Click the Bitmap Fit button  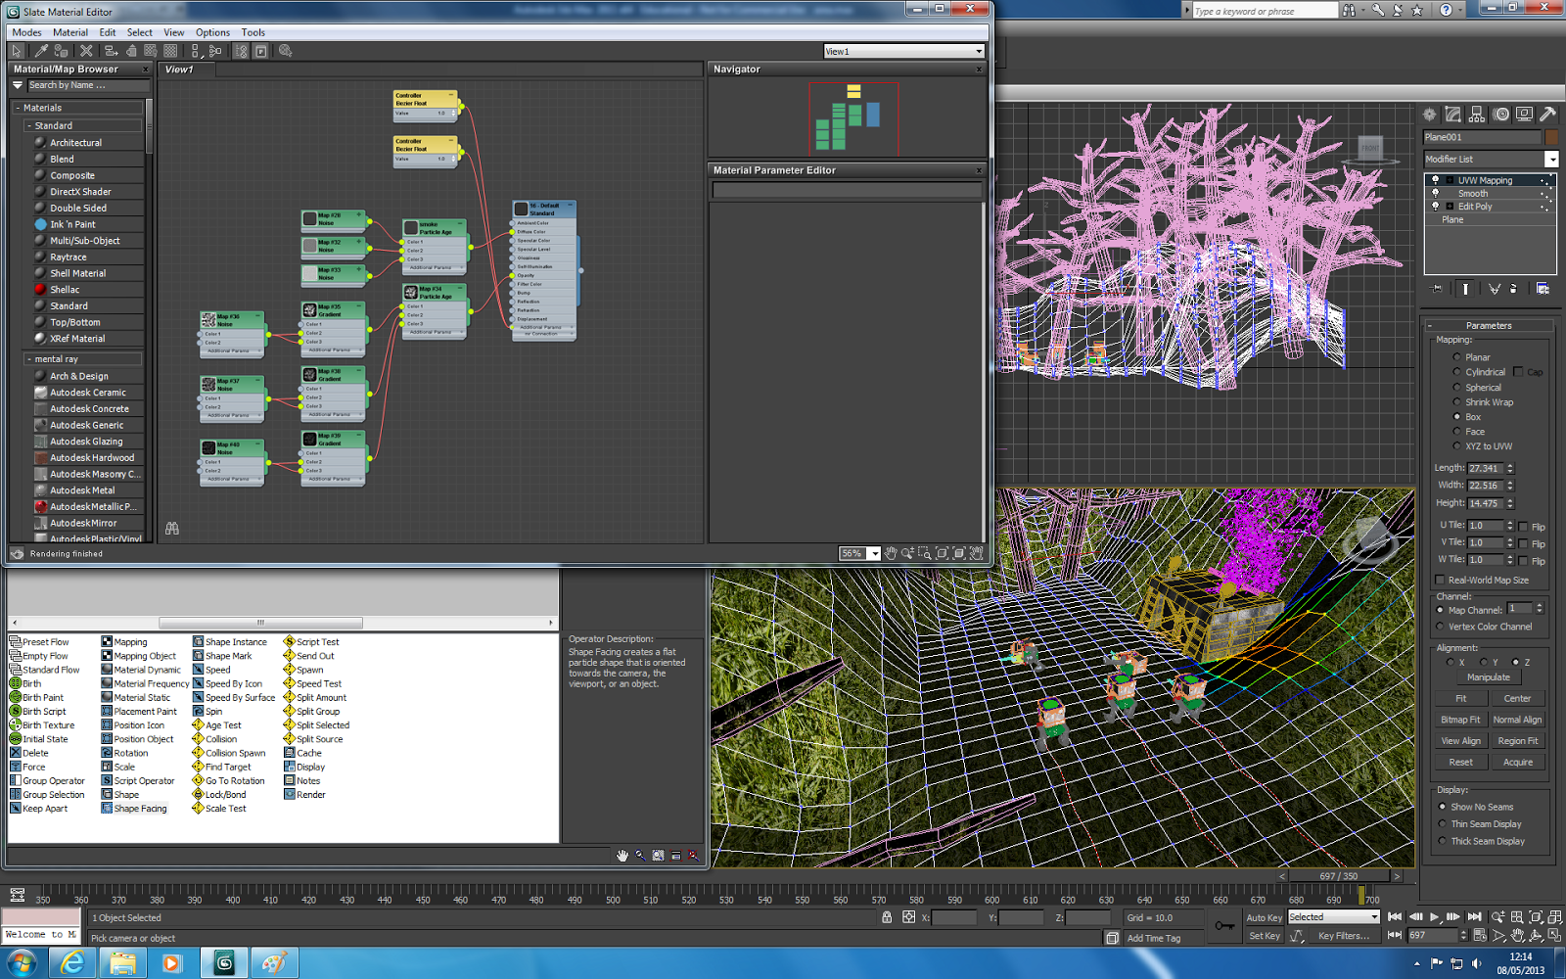point(1460,719)
